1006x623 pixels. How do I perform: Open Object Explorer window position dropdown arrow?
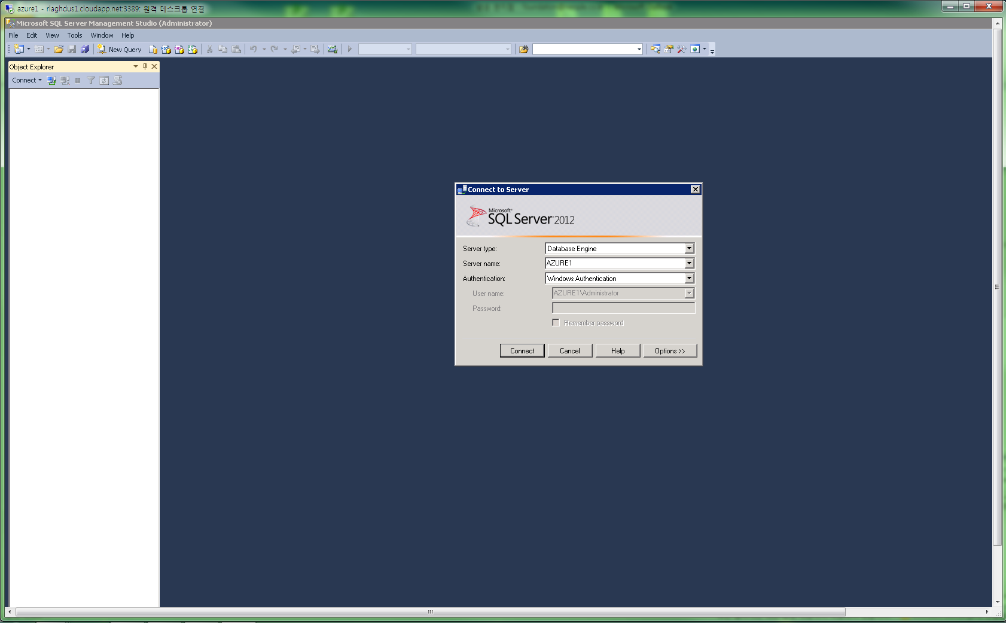point(136,66)
